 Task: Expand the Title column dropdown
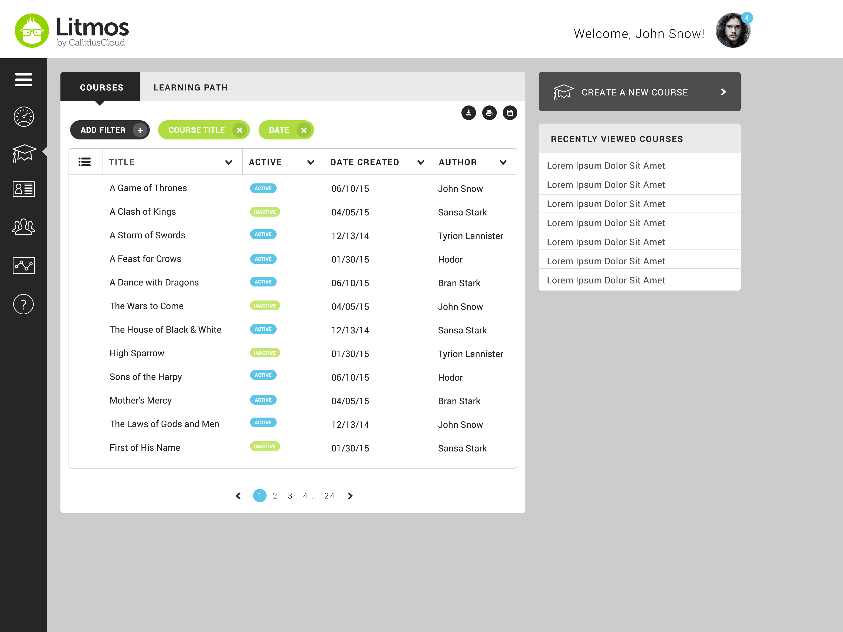point(229,163)
